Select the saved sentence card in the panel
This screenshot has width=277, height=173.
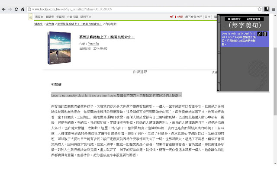(245, 39)
